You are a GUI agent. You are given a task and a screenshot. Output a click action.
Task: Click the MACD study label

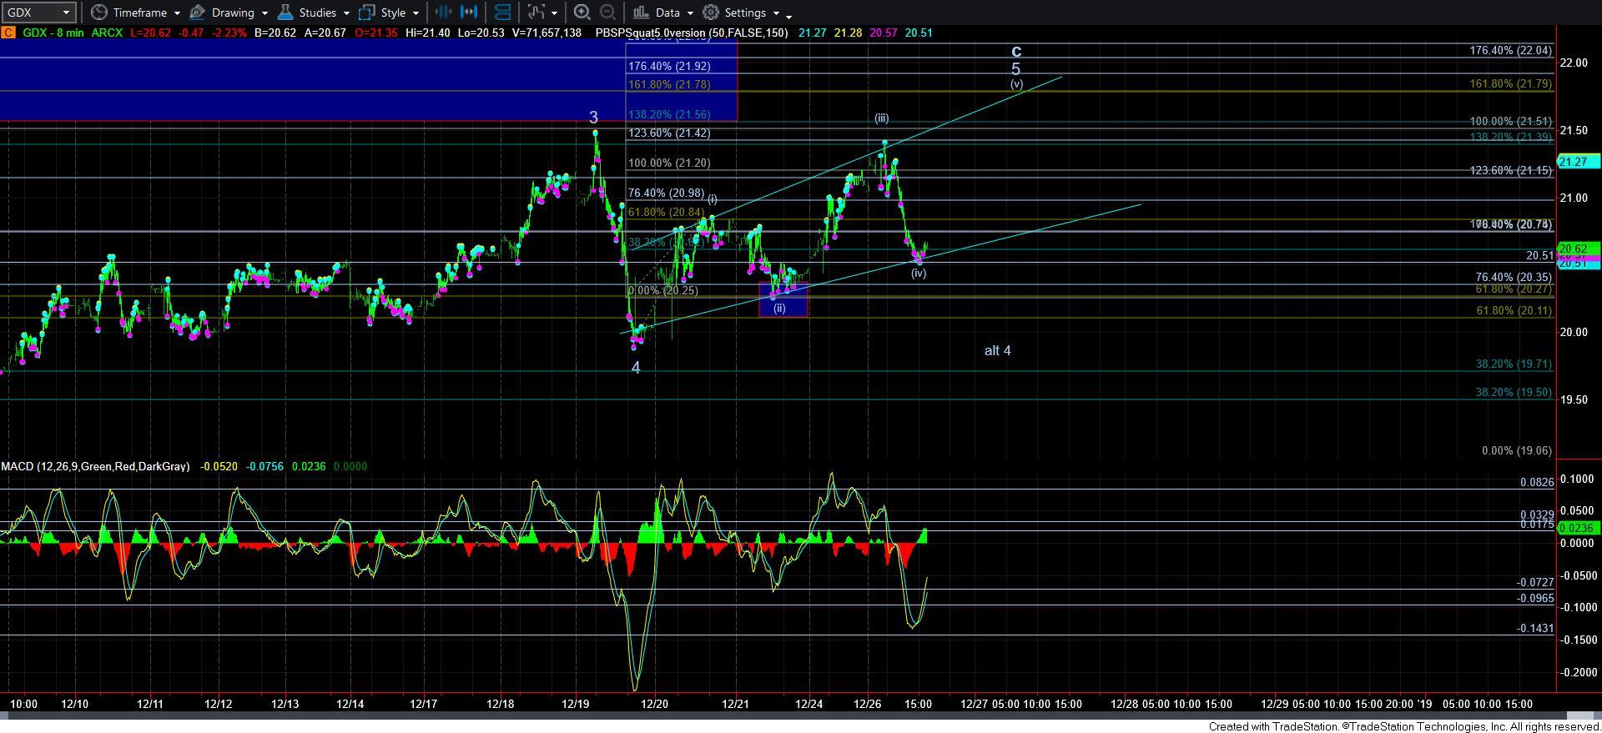(x=95, y=466)
